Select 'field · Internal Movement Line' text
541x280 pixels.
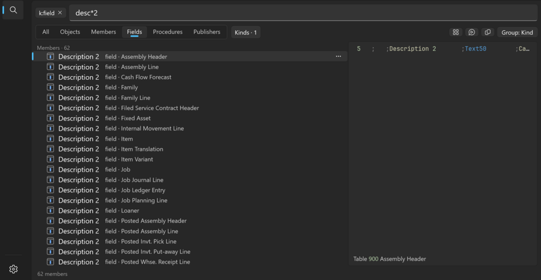(144, 128)
